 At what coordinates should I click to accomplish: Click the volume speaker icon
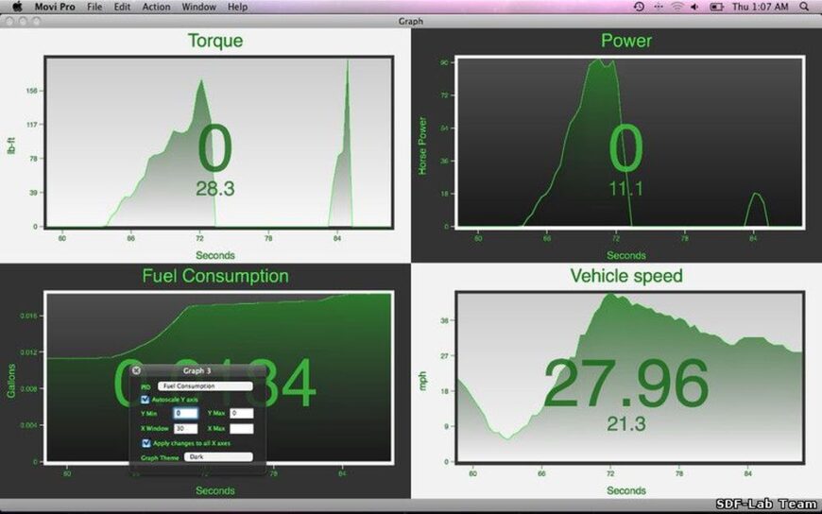pyautogui.click(x=694, y=7)
